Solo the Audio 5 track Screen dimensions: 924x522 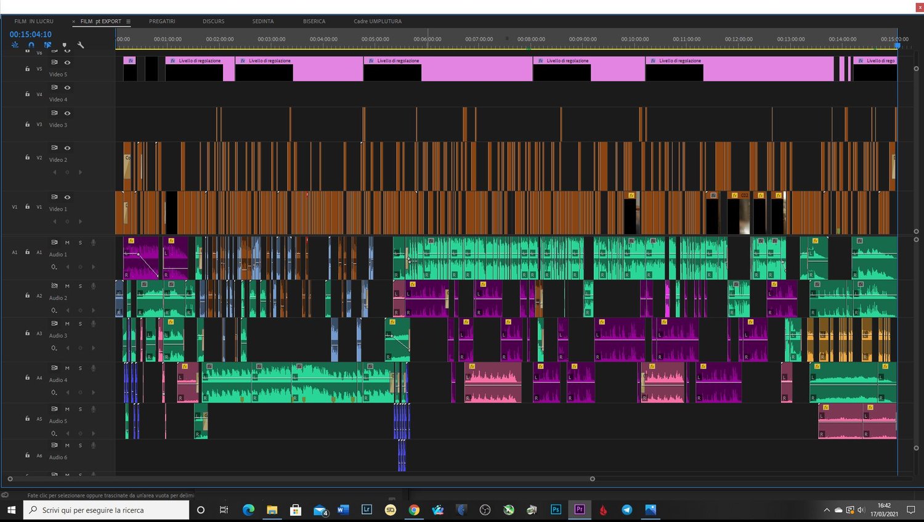80,409
